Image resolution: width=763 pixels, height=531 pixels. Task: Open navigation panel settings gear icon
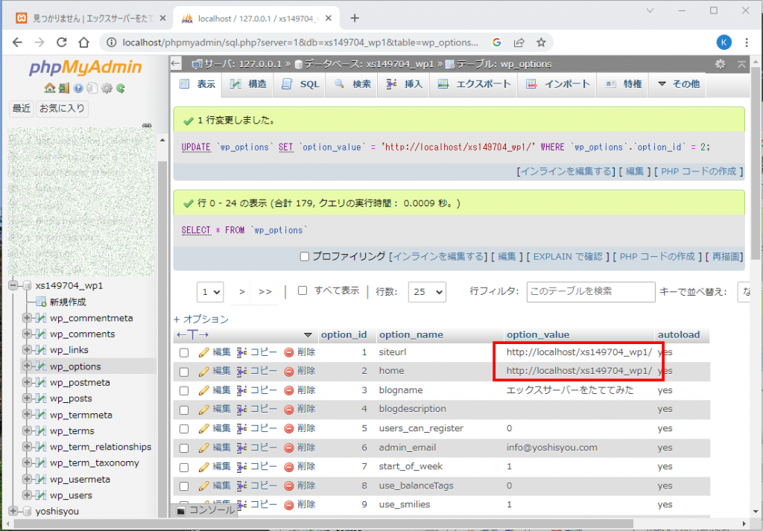pos(107,89)
